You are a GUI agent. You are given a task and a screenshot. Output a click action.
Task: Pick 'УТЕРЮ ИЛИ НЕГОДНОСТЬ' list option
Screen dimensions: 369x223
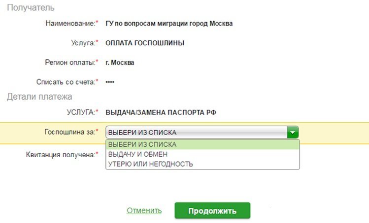click(202, 164)
